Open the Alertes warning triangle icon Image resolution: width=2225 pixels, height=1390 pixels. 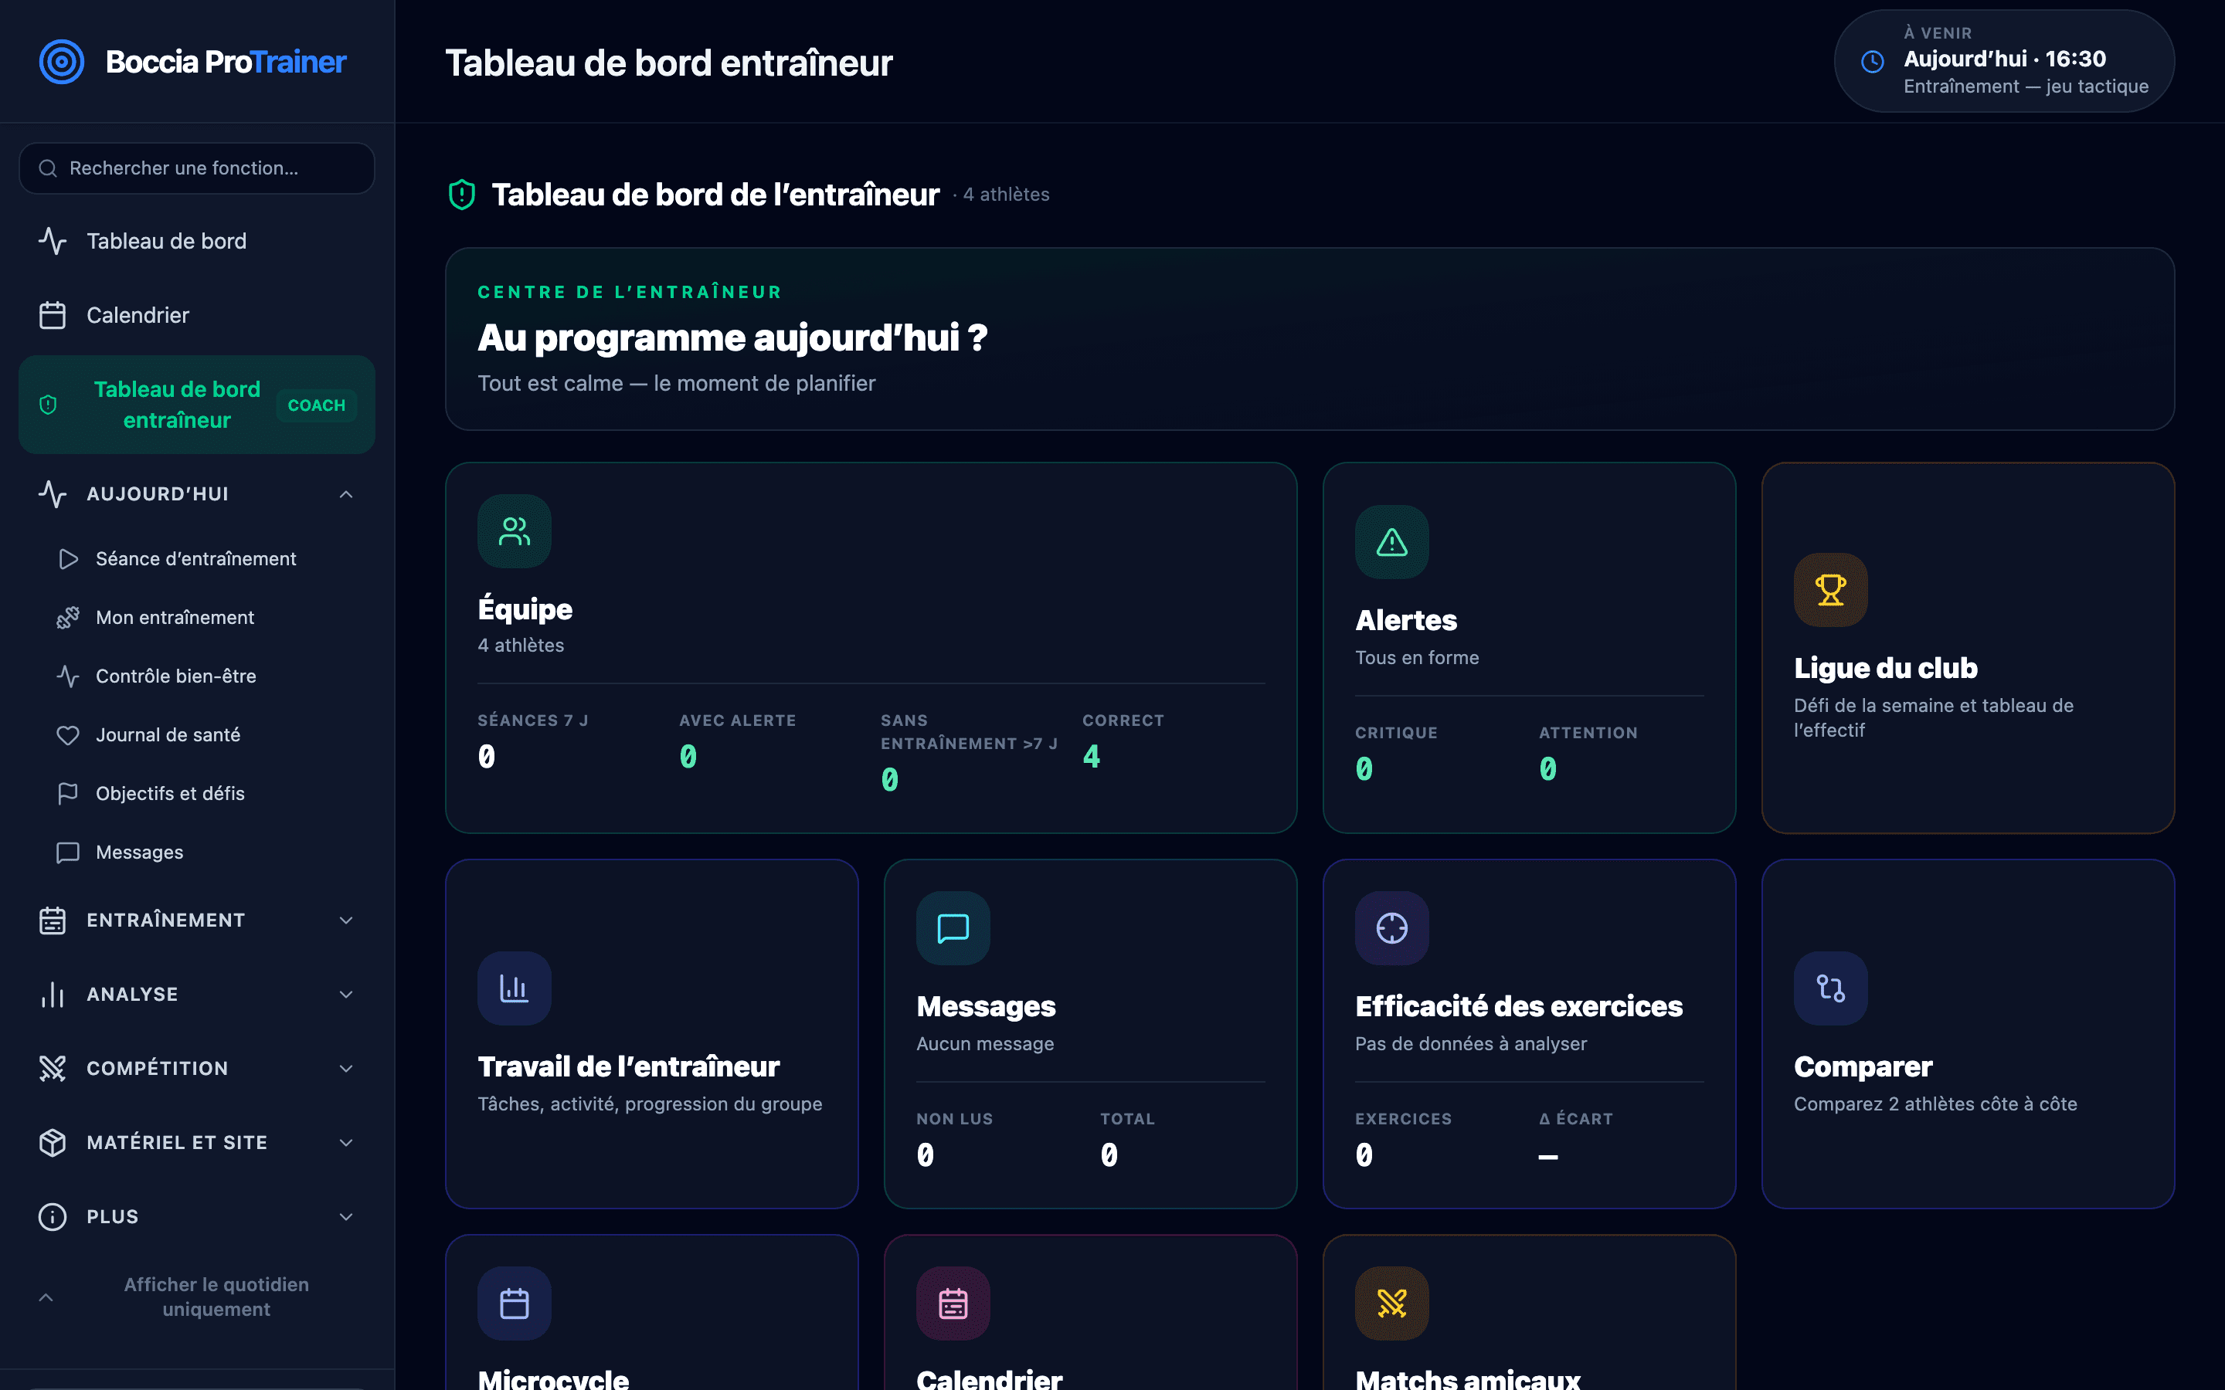tap(1391, 542)
